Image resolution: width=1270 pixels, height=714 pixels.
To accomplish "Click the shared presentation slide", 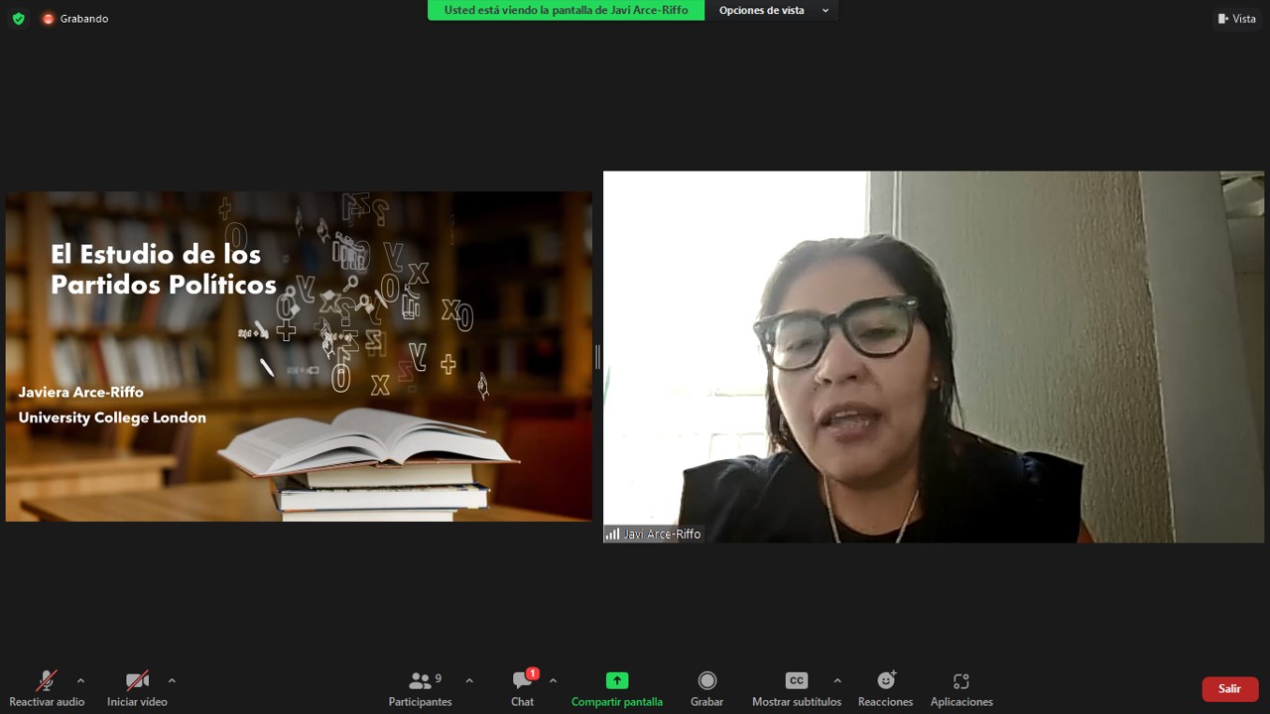I will (x=299, y=356).
